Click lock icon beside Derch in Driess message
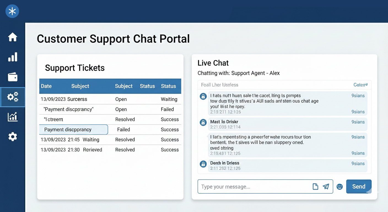This screenshot has height=212, width=388. tap(203, 164)
